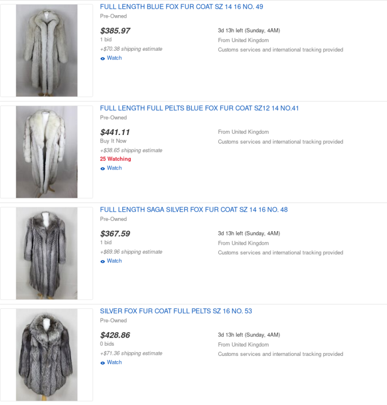View thumbnail of white blue fox coat NO.41
This screenshot has width=387, height=405.
pos(46,152)
